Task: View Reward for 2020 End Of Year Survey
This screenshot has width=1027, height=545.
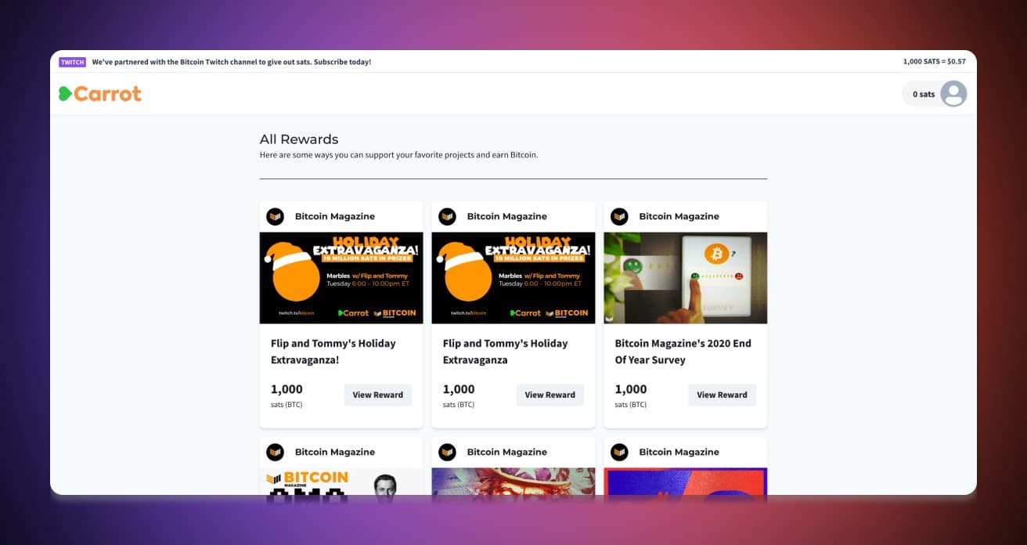Action: point(723,395)
